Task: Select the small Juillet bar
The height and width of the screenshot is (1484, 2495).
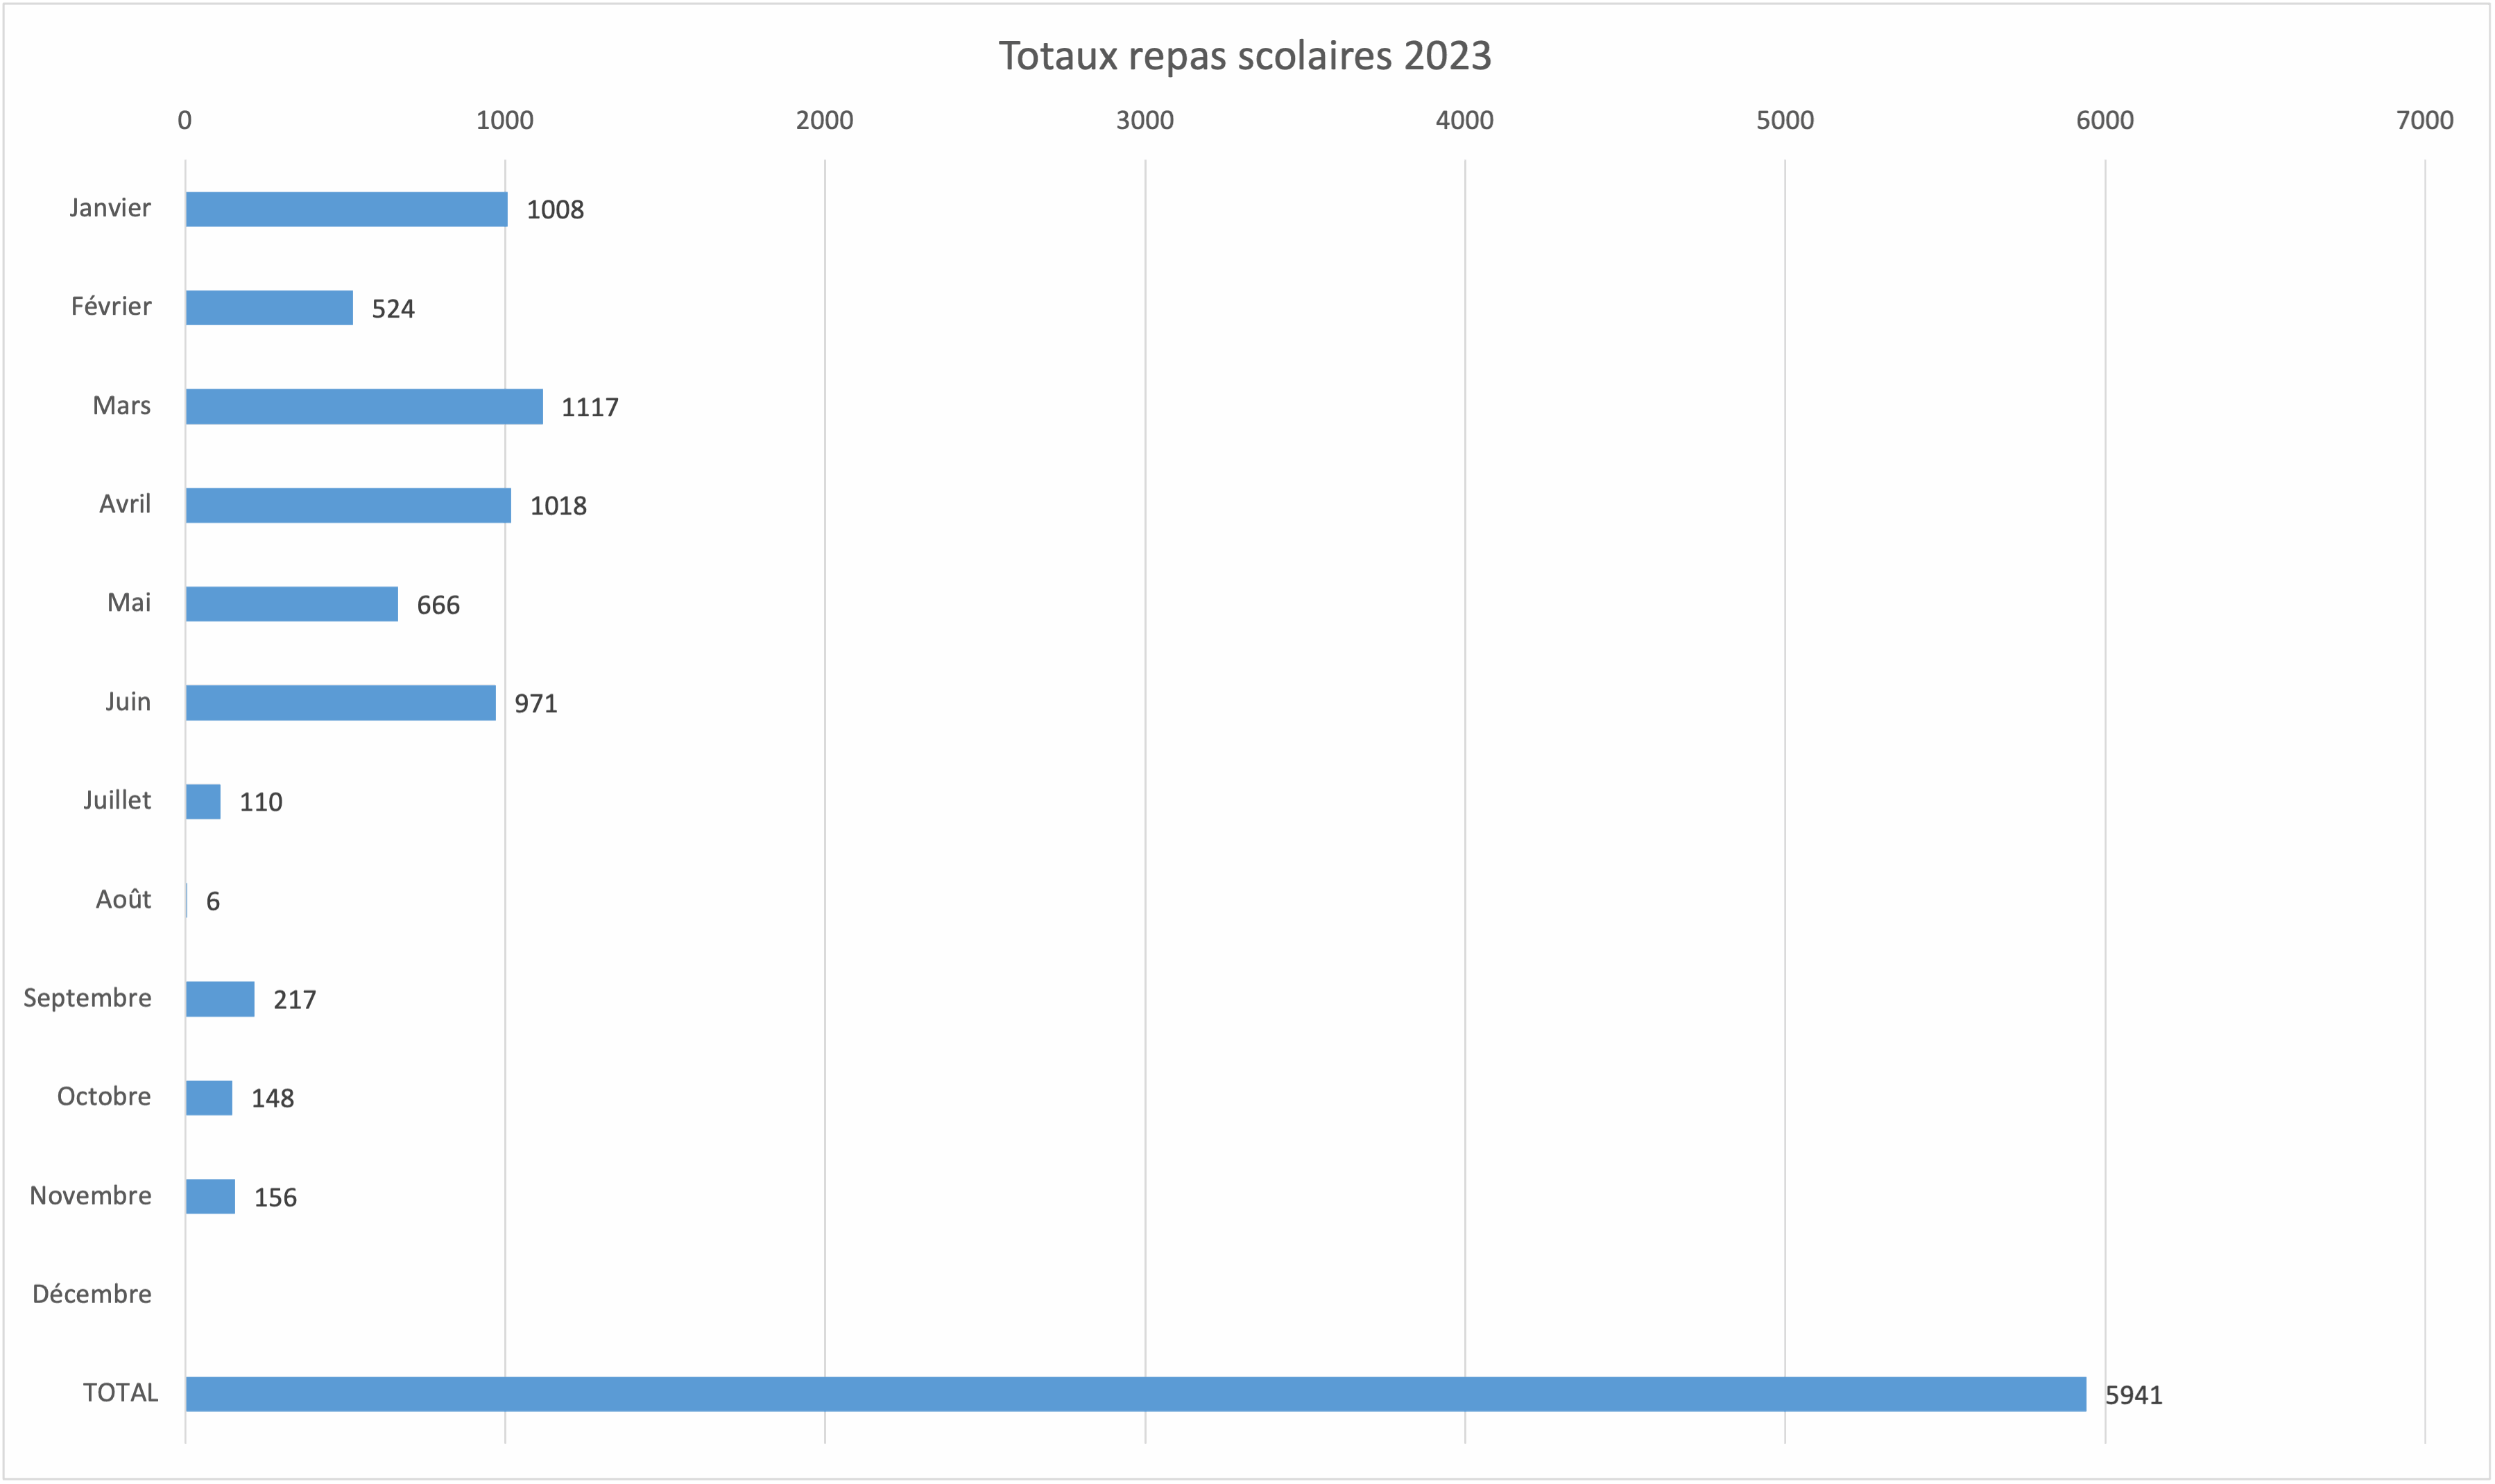Action: coord(203,802)
